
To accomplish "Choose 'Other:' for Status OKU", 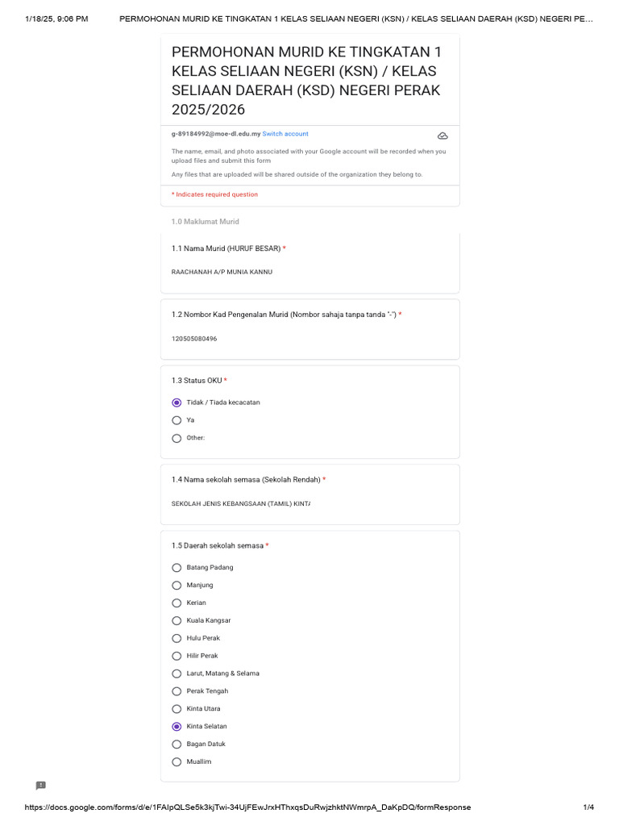I will coord(177,438).
